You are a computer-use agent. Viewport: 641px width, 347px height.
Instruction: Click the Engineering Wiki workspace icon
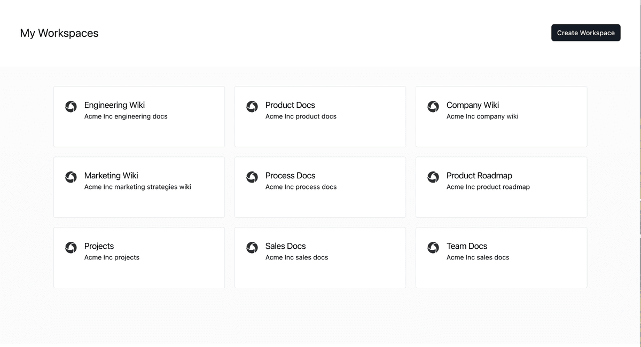point(71,107)
